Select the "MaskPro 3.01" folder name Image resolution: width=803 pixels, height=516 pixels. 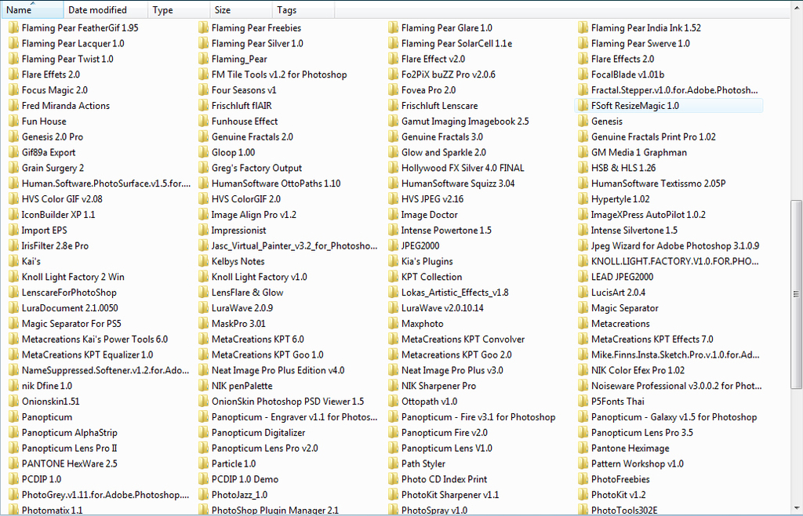point(238,324)
